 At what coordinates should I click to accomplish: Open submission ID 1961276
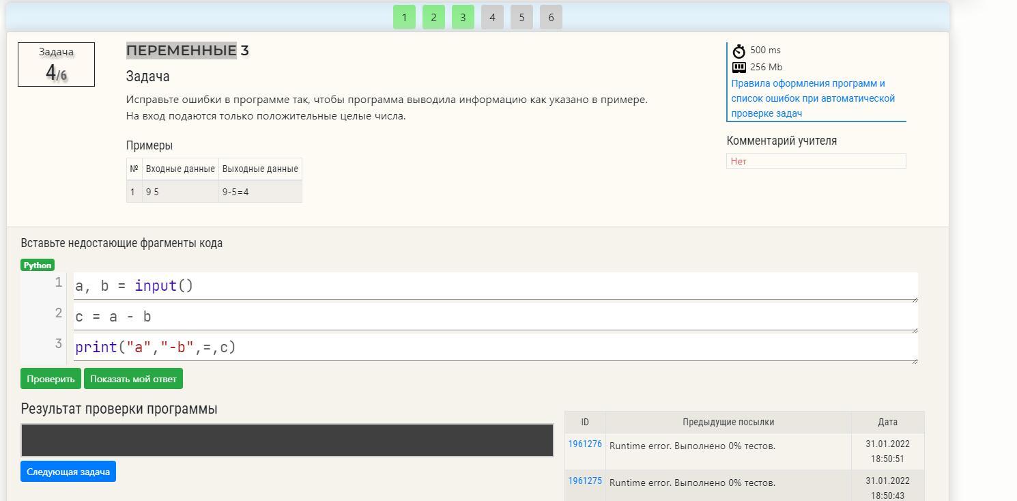585,444
